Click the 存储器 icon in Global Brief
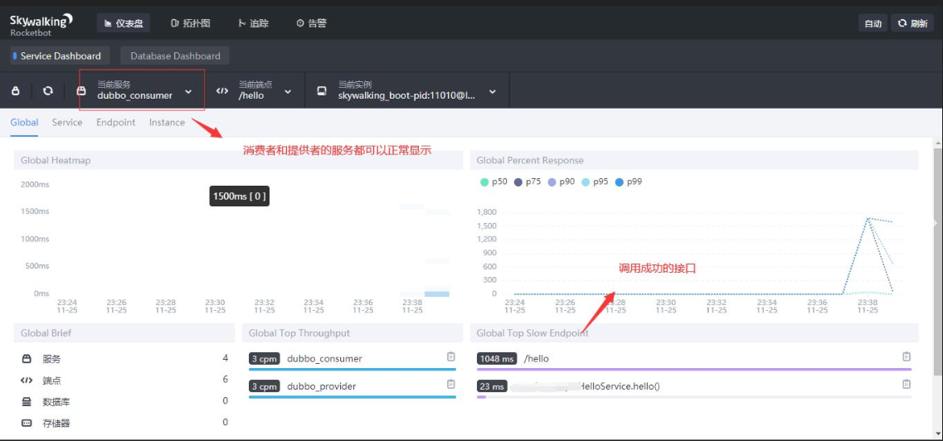The height and width of the screenshot is (441, 943). 27,423
